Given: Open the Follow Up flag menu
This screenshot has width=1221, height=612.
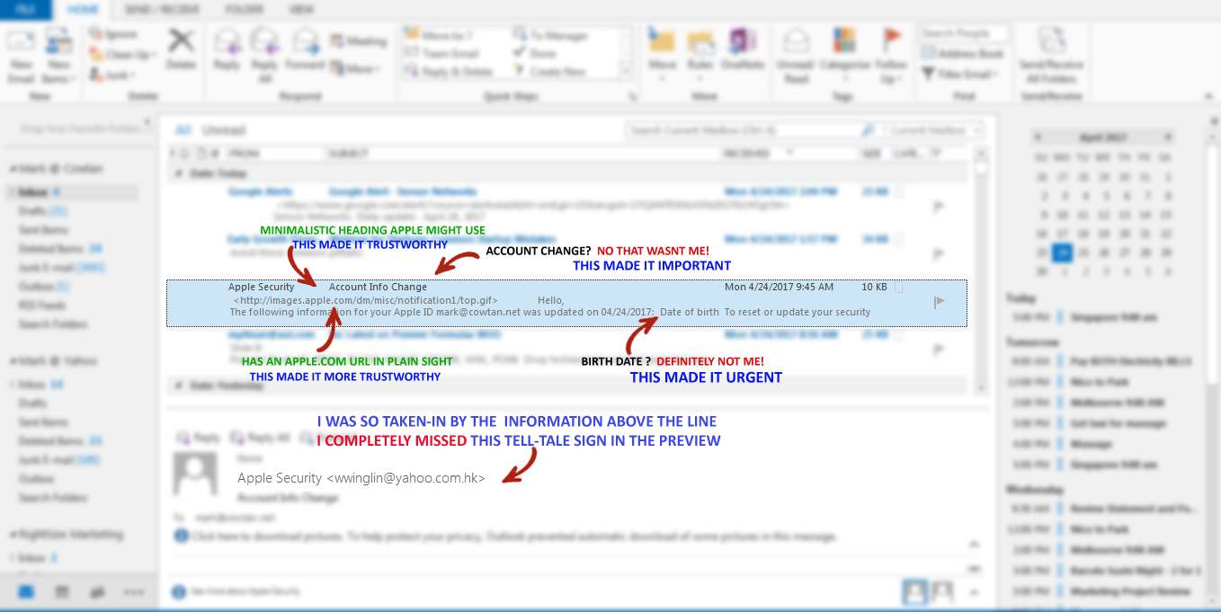Looking at the screenshot, I should tap(892, 56).
